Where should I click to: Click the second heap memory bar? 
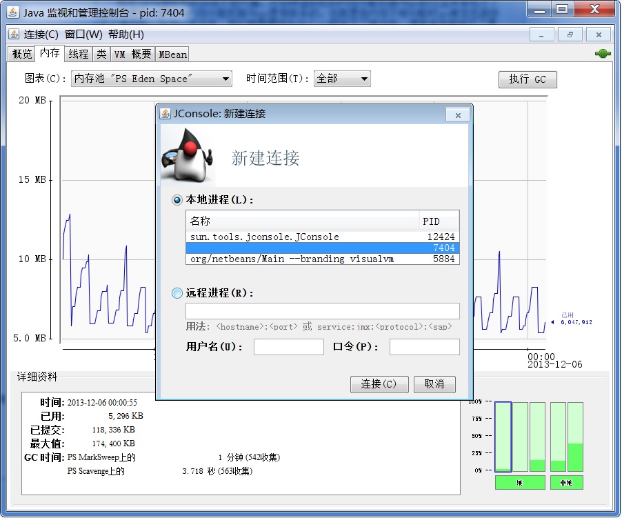[521, 437]
